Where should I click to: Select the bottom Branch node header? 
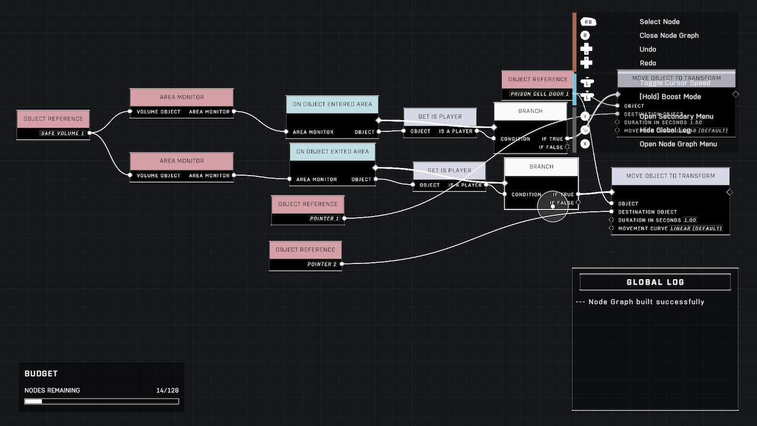click(541, 167)
